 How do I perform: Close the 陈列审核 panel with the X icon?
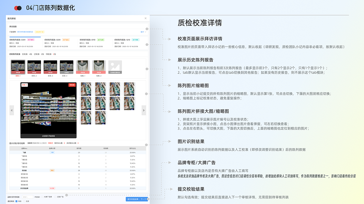click(x=145, y=18)
